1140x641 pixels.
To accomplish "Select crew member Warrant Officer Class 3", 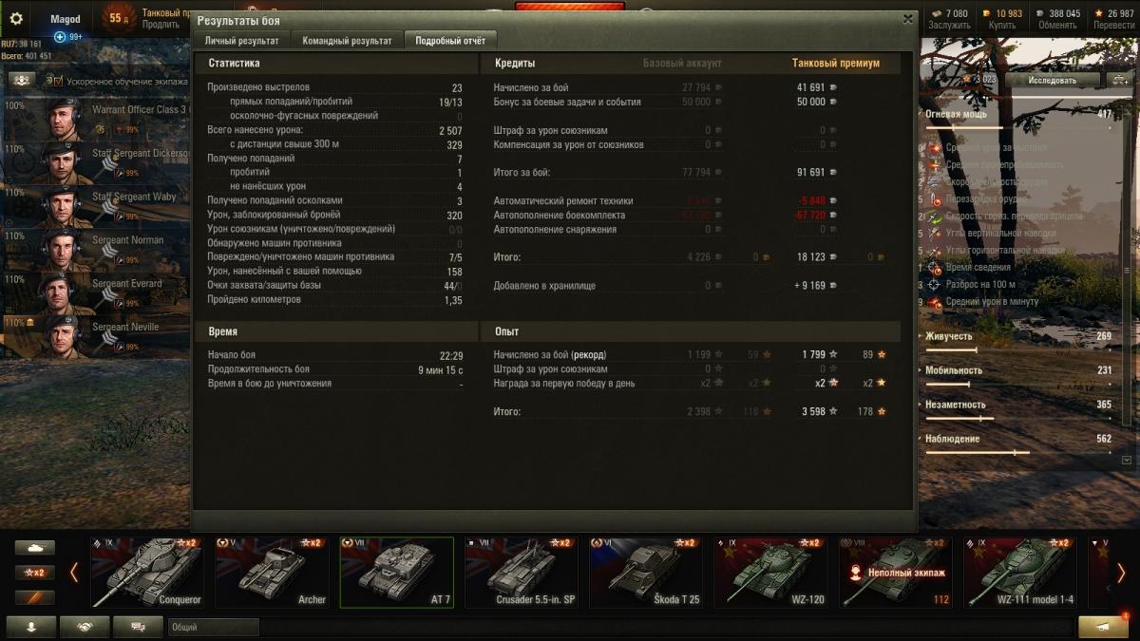I will [95, 118].
